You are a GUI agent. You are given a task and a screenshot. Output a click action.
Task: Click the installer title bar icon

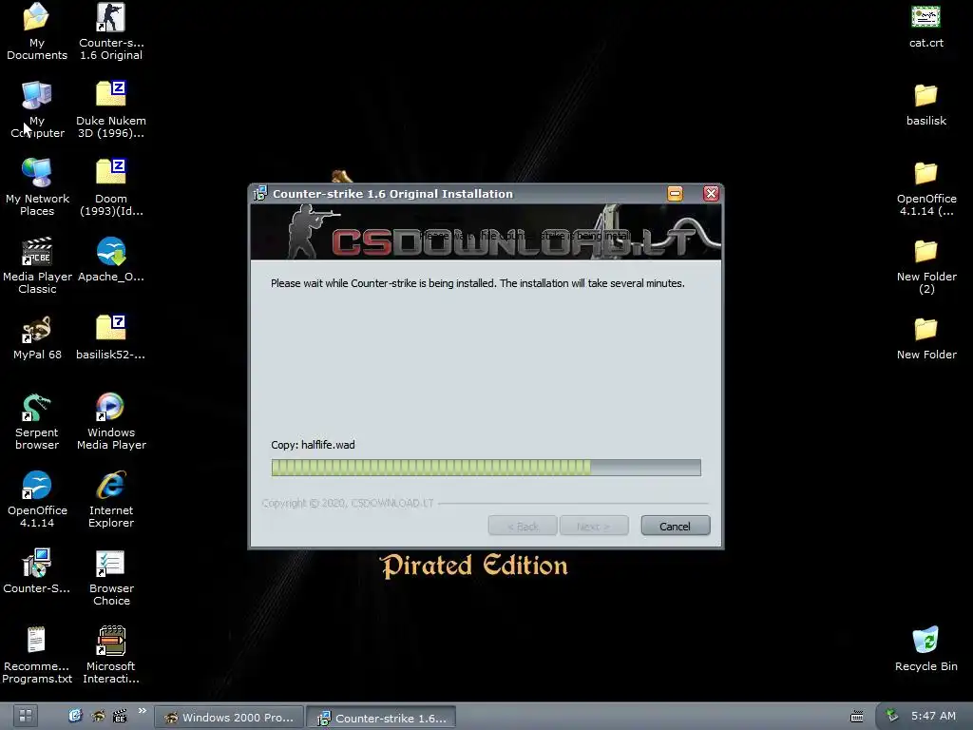(260, 194)
